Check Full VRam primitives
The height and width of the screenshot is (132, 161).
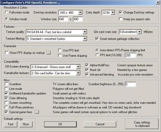click(x=6, y=107)
